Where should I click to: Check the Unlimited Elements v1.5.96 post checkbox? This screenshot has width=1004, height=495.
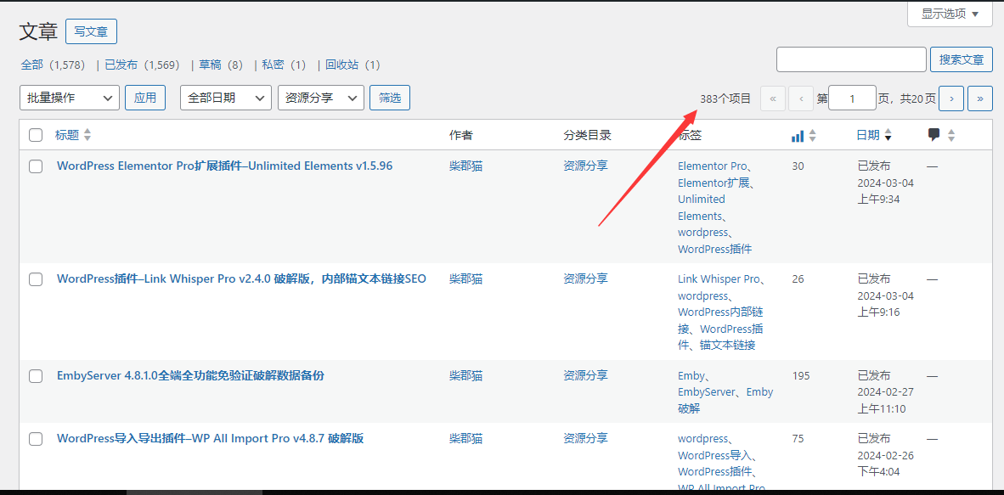click(x=36, y=166)
